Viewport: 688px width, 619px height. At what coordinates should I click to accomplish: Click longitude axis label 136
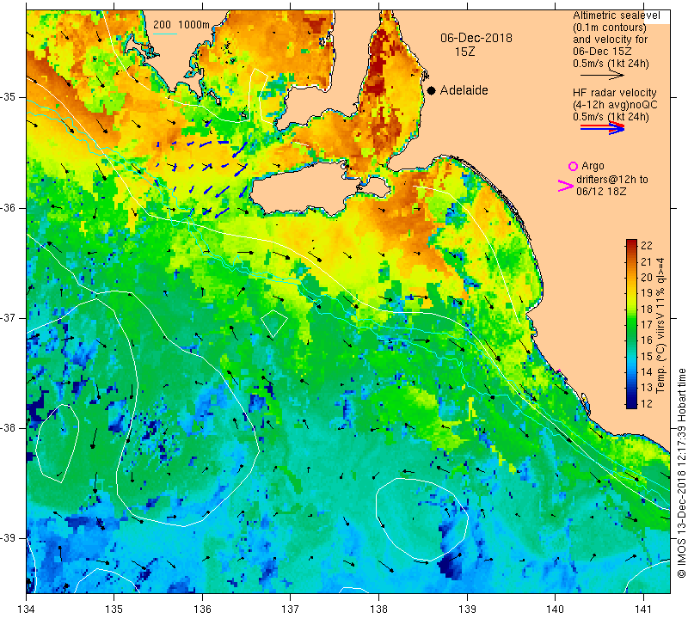point(202,609)
